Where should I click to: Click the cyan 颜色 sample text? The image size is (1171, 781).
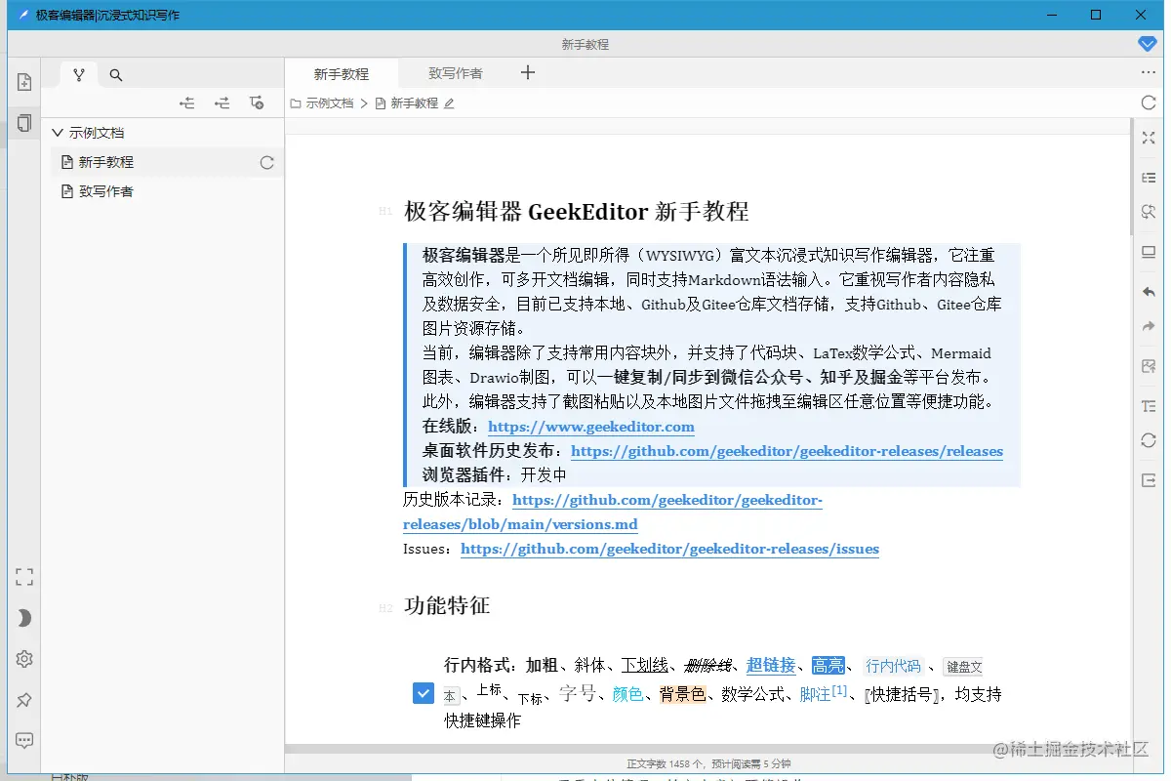[627, 694]
